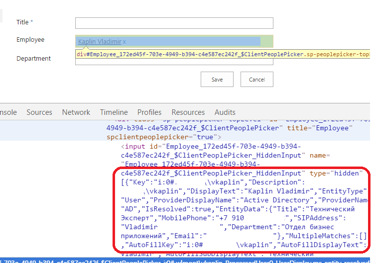Image resolution: width=373 pixels, height=263 pixels.
Task: Open the Profiles tab
Action: click(x=149, y=112)
